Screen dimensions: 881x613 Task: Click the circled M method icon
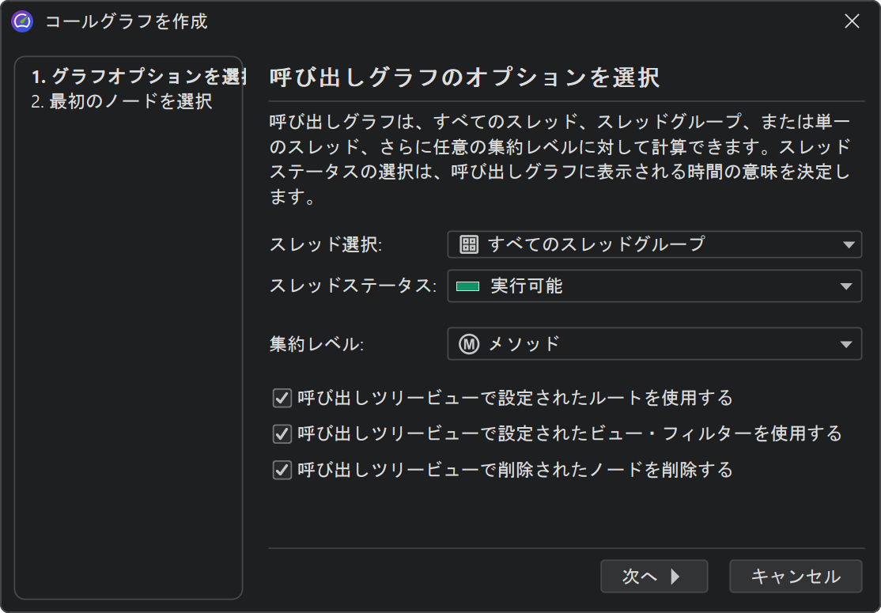[469, 344]
